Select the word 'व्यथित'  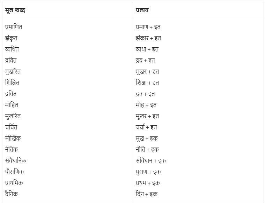pyautogui.click(x=12, y=49)
